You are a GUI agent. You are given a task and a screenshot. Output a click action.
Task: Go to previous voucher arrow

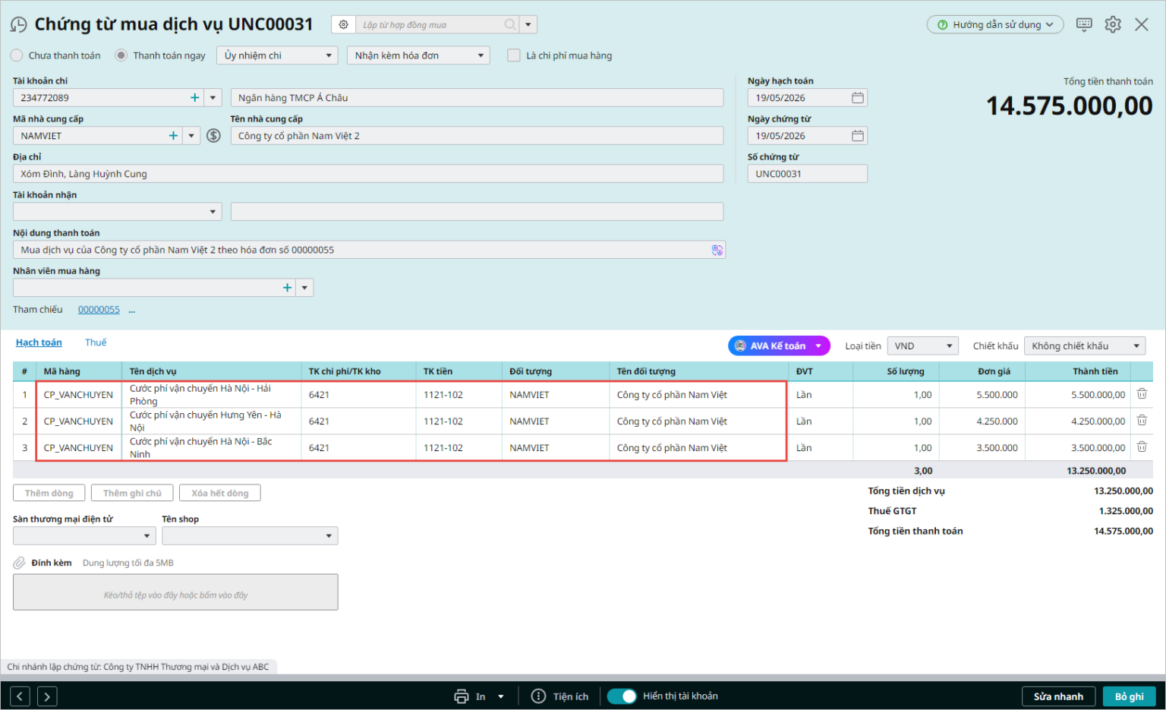[x=20, y=696]
